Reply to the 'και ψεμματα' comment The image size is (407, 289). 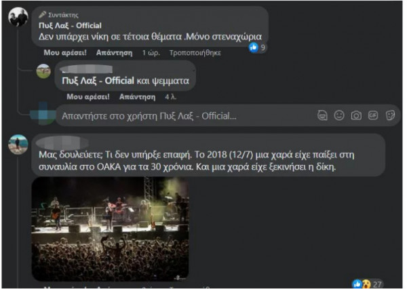[137, 97]
